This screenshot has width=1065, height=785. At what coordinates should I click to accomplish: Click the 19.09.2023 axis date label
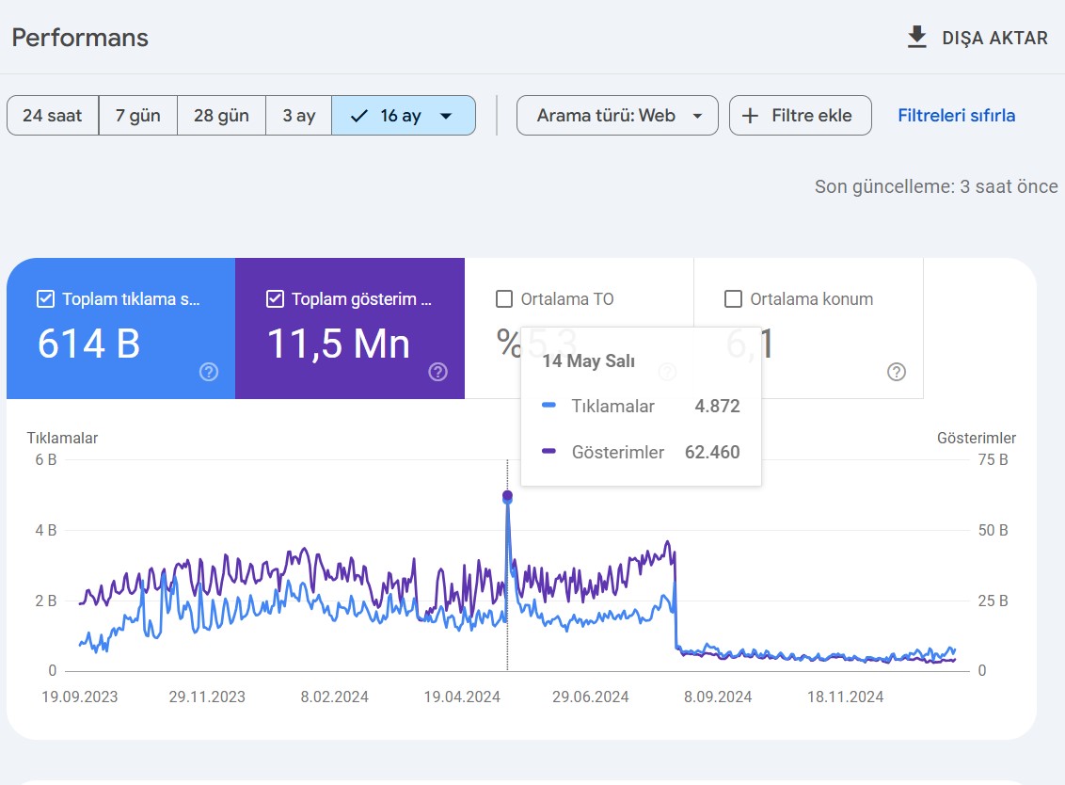[x=79, y=697]
